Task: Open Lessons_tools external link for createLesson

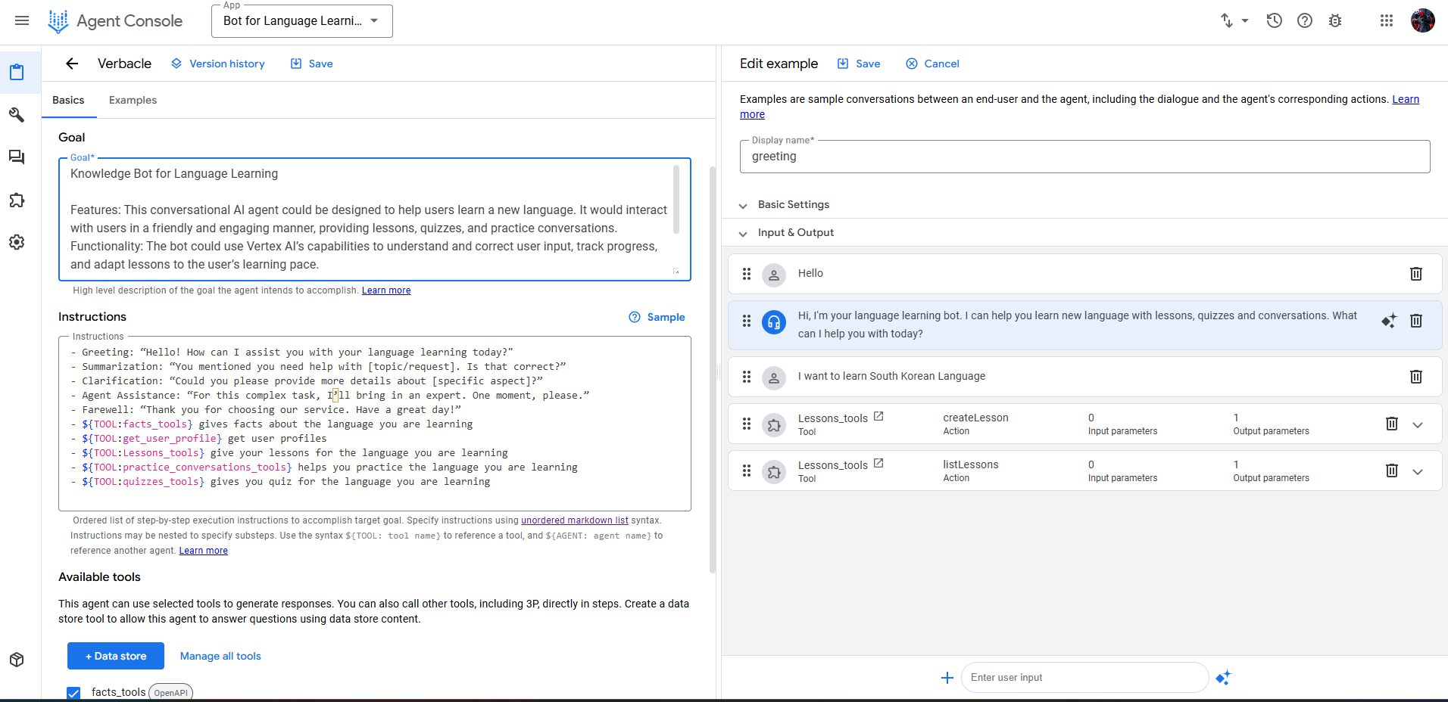Action: coord(878,416)
